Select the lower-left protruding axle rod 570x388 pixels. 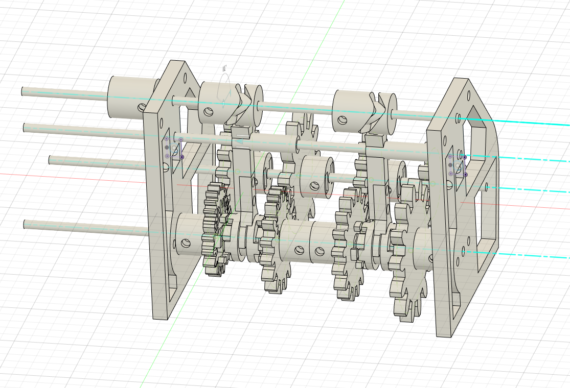(61, 225)
